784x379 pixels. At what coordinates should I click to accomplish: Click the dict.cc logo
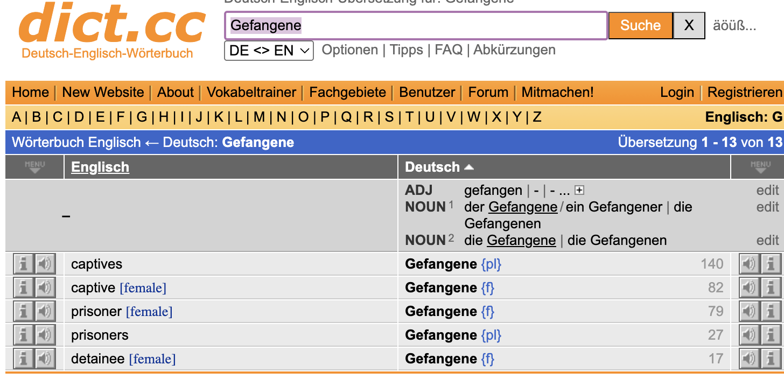[111, 31]
